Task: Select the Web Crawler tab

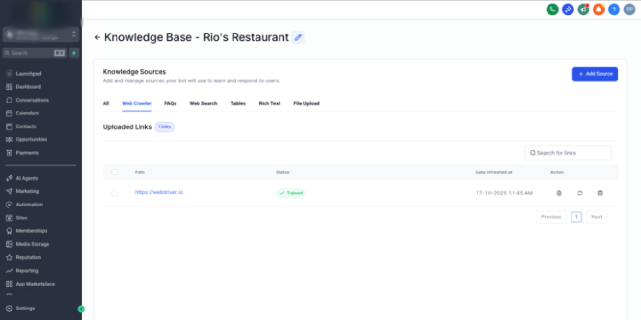Action: pyautogui.click(x=137, y=103)
